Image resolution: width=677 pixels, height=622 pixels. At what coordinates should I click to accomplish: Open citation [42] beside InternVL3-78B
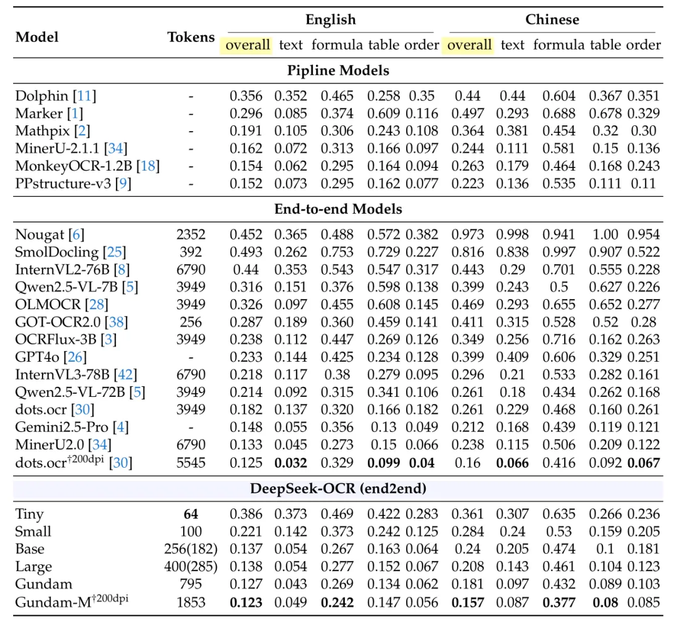pos(125,374)
